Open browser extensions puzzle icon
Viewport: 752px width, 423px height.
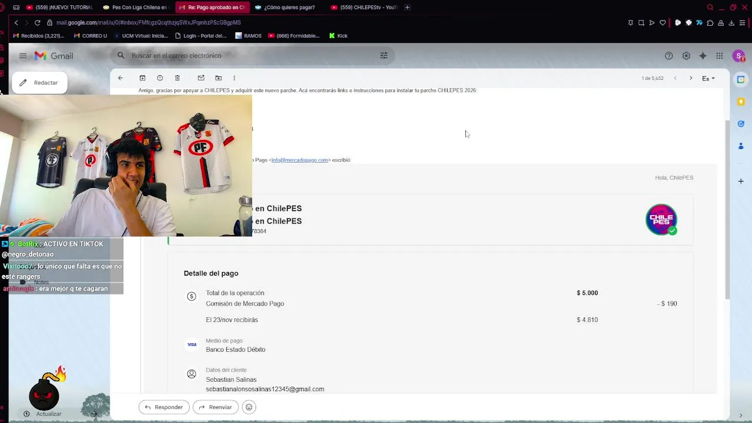tap(710, 23)
